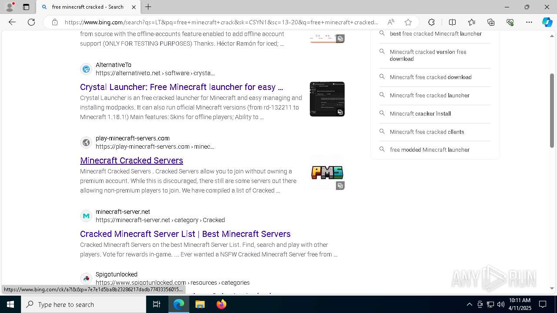Search 'best free cracked Minecraft launcher' suggestion
Viewport: 557px width, 313px height.
click(436, 34)
